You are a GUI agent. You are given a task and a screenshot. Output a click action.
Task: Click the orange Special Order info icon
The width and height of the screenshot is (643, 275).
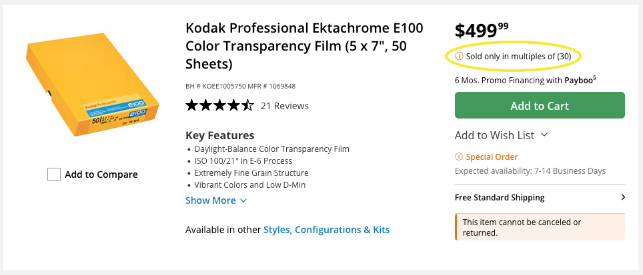click(x=459, y=157)
